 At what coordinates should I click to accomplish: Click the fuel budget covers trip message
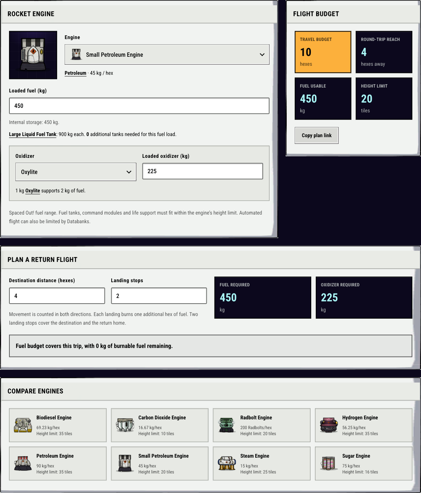[x=210, y=346]
